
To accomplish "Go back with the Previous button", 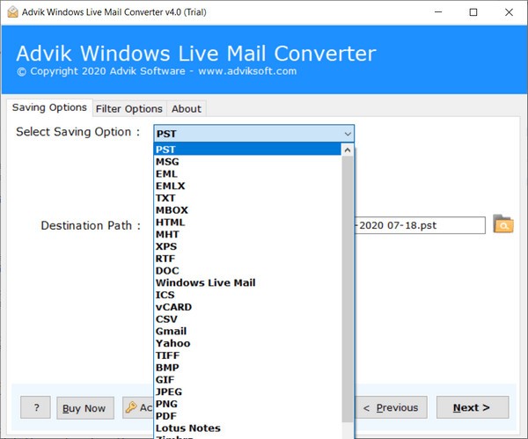I will pos(391,407).
